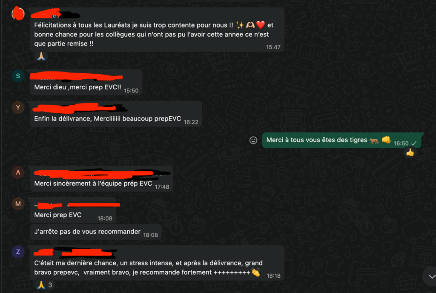This screenshot has width=436, height=293.
Task: Click the sender name above "Enfin la délivrance"
Action: (x=79, y=108)
